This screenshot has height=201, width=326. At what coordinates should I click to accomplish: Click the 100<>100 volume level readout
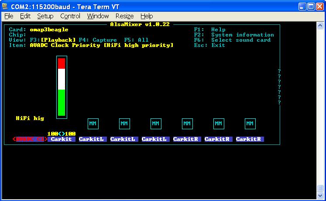(62, 134)
